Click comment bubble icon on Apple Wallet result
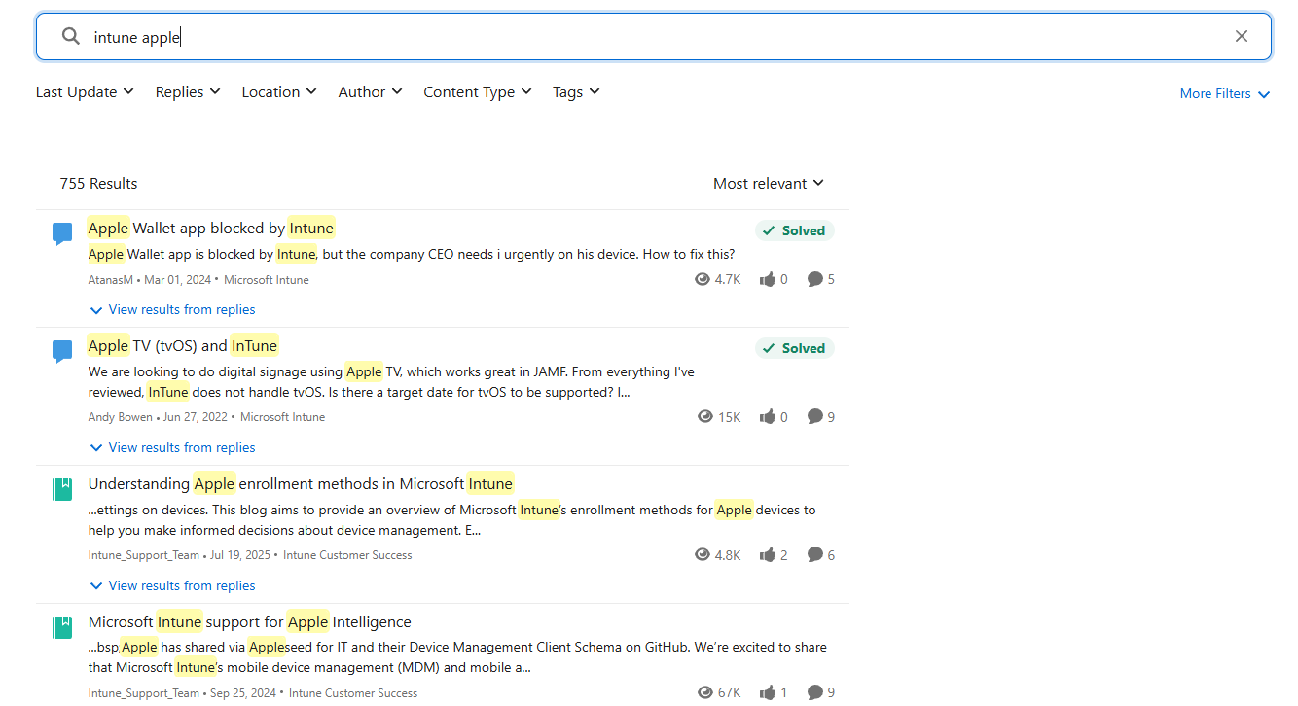Viewport: 1298px width, 706px height. [815, 280]
